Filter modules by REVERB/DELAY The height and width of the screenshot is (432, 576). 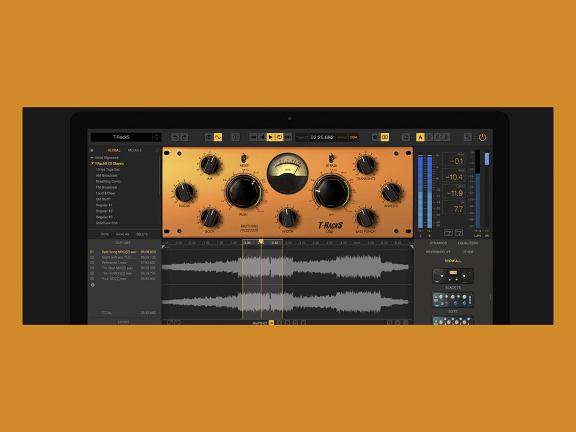click(x=438, y=252)
